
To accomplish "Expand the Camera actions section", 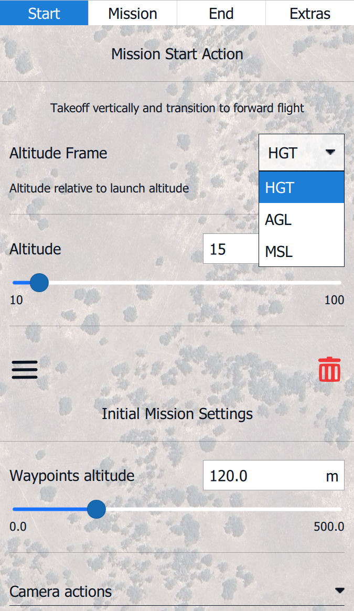I will click(x=339, y=591).
